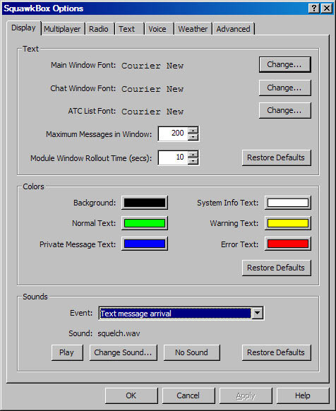The image size is (336, 411).
Task: Pick the black Background color swatch
Action: point(145,203)
